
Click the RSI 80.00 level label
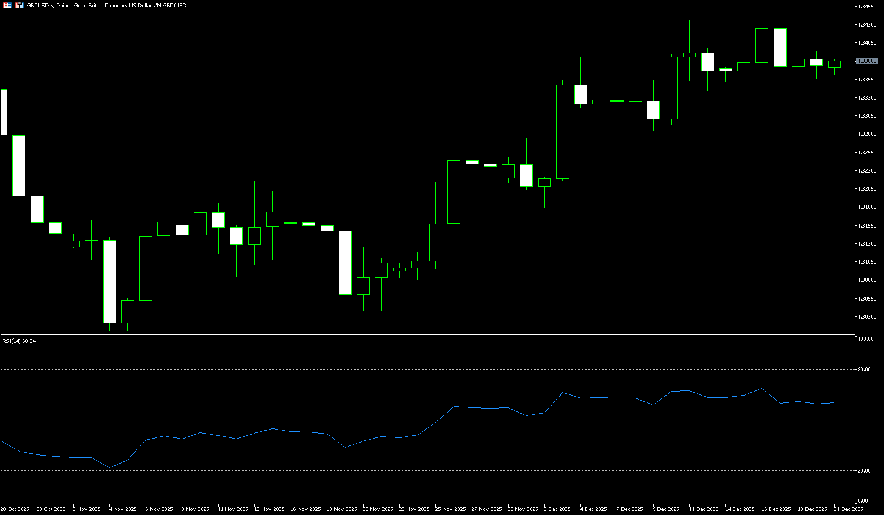pyautogui.click(x=864, y=370)
